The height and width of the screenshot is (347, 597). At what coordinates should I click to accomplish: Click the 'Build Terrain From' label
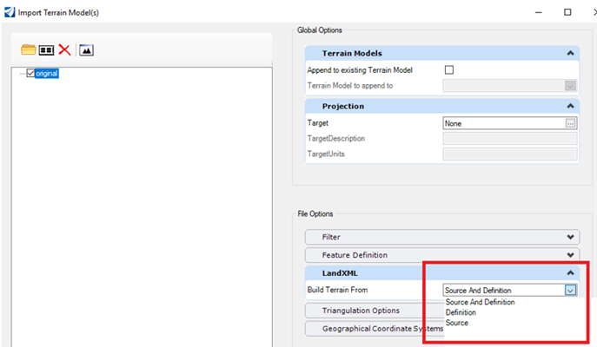click(x=337, y=290)
